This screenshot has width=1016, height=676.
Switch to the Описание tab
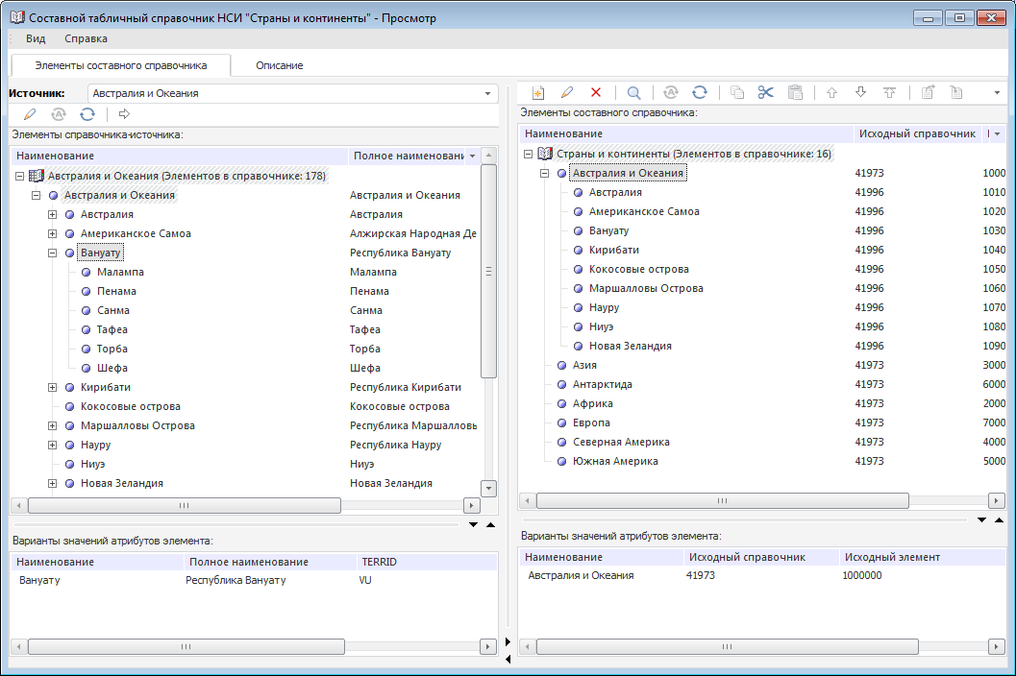(279, 65)
